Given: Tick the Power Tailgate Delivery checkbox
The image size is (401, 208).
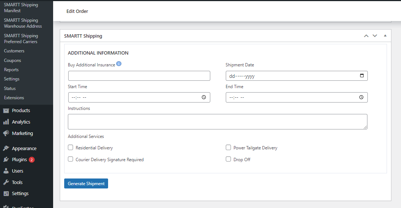Looking at the screenshot, I should (228, 148).
